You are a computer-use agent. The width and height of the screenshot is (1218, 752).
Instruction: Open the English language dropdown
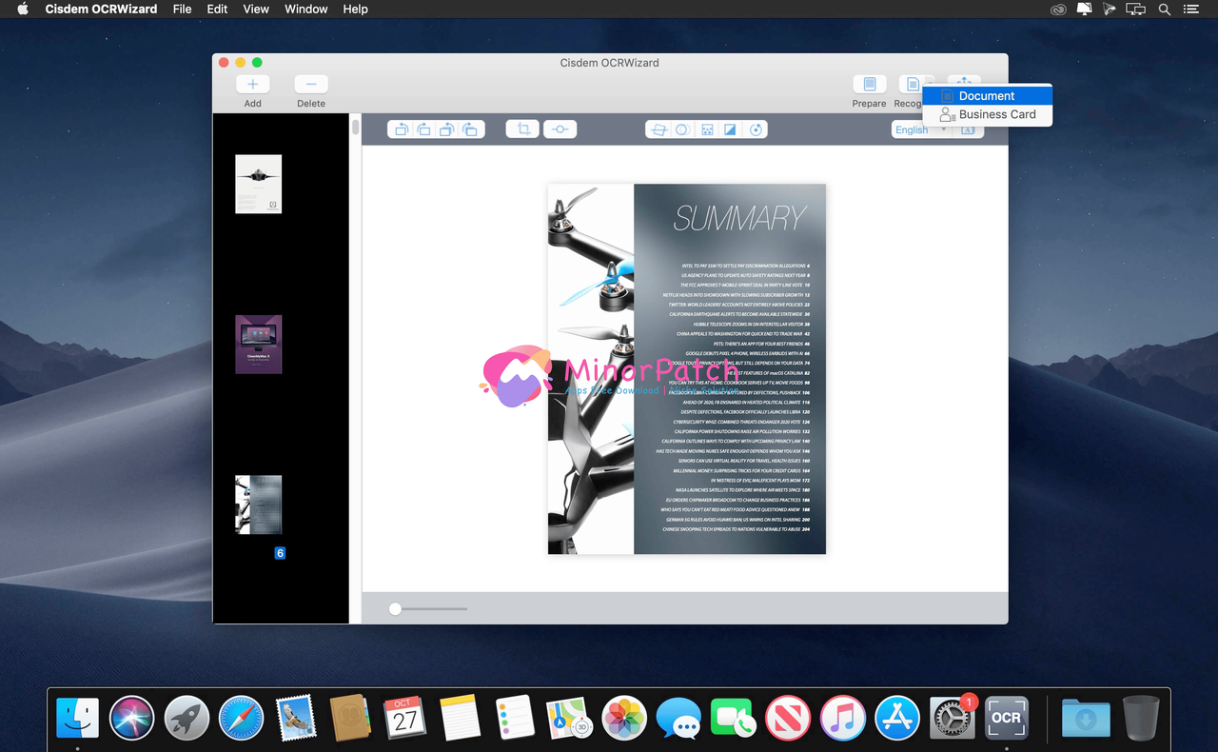(920, 129)
